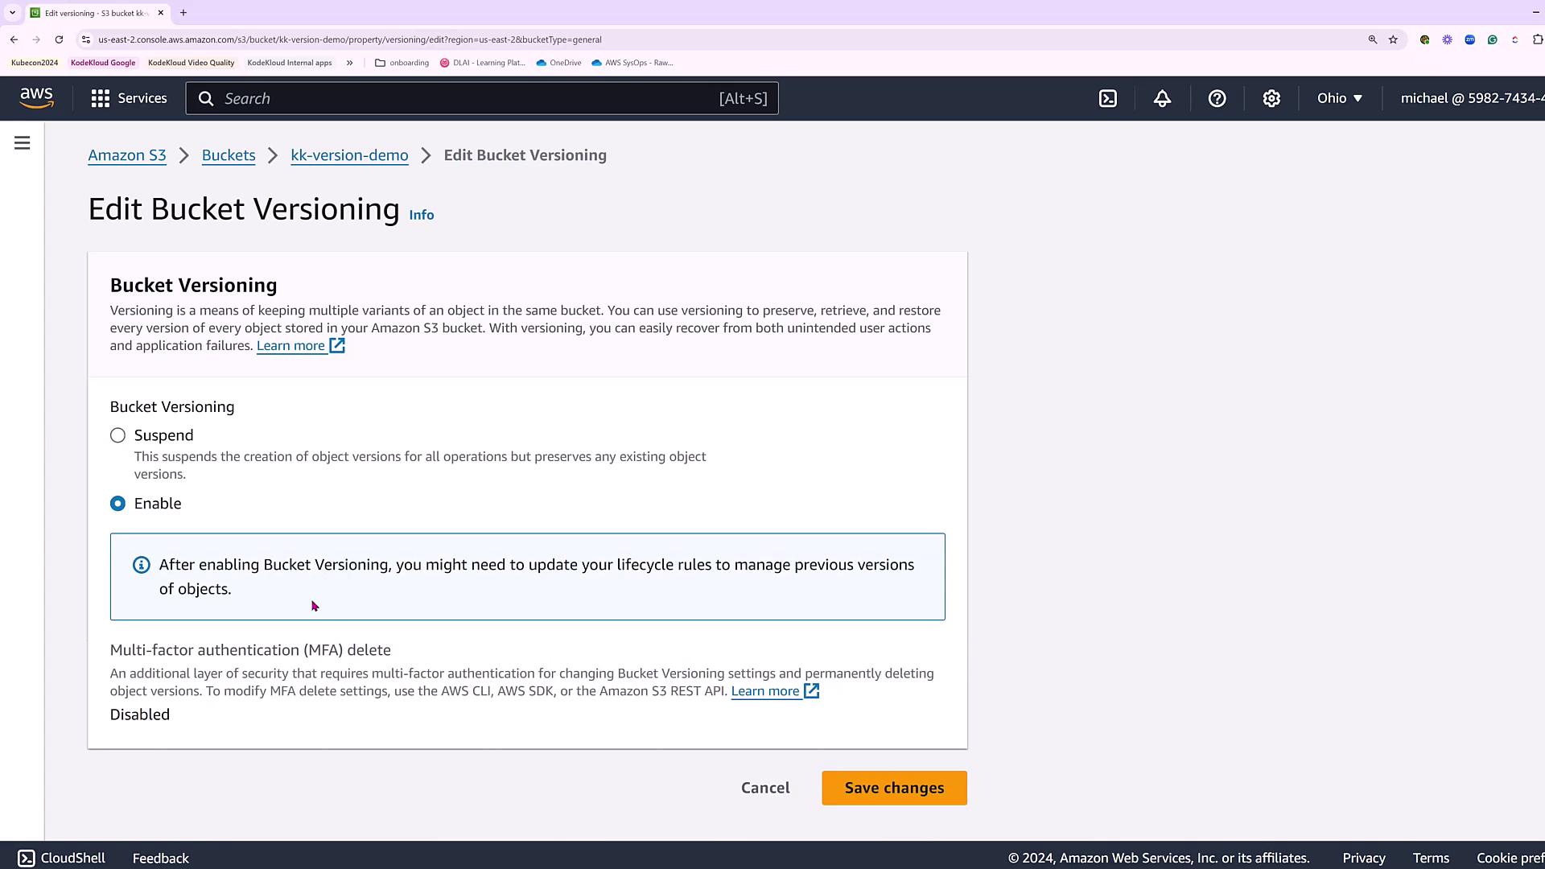The width and height of the screenshot is (1545, 869).
Task: Open CloudShell icon in top navigation bar
Action: pos(1108,98)
